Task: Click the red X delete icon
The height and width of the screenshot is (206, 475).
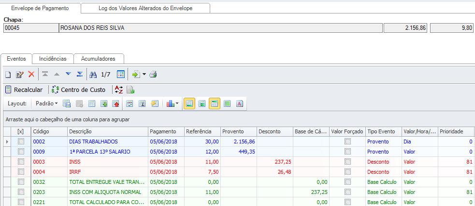Action: [x=31, y=74]
